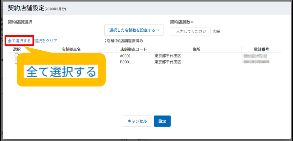
Task: Click the 住所 column header
Action: tap(196, 49)
